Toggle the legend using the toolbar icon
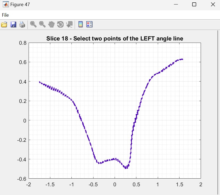220x195 pixels. tap(89, 25)
